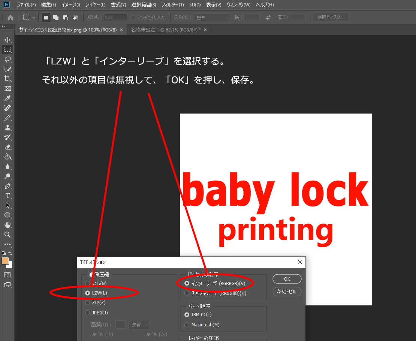Image resolution: width=416 pixels, height=341 pixels.
Task: Click OK in the TIFF options dialog
Action: [x=287, y=279]
